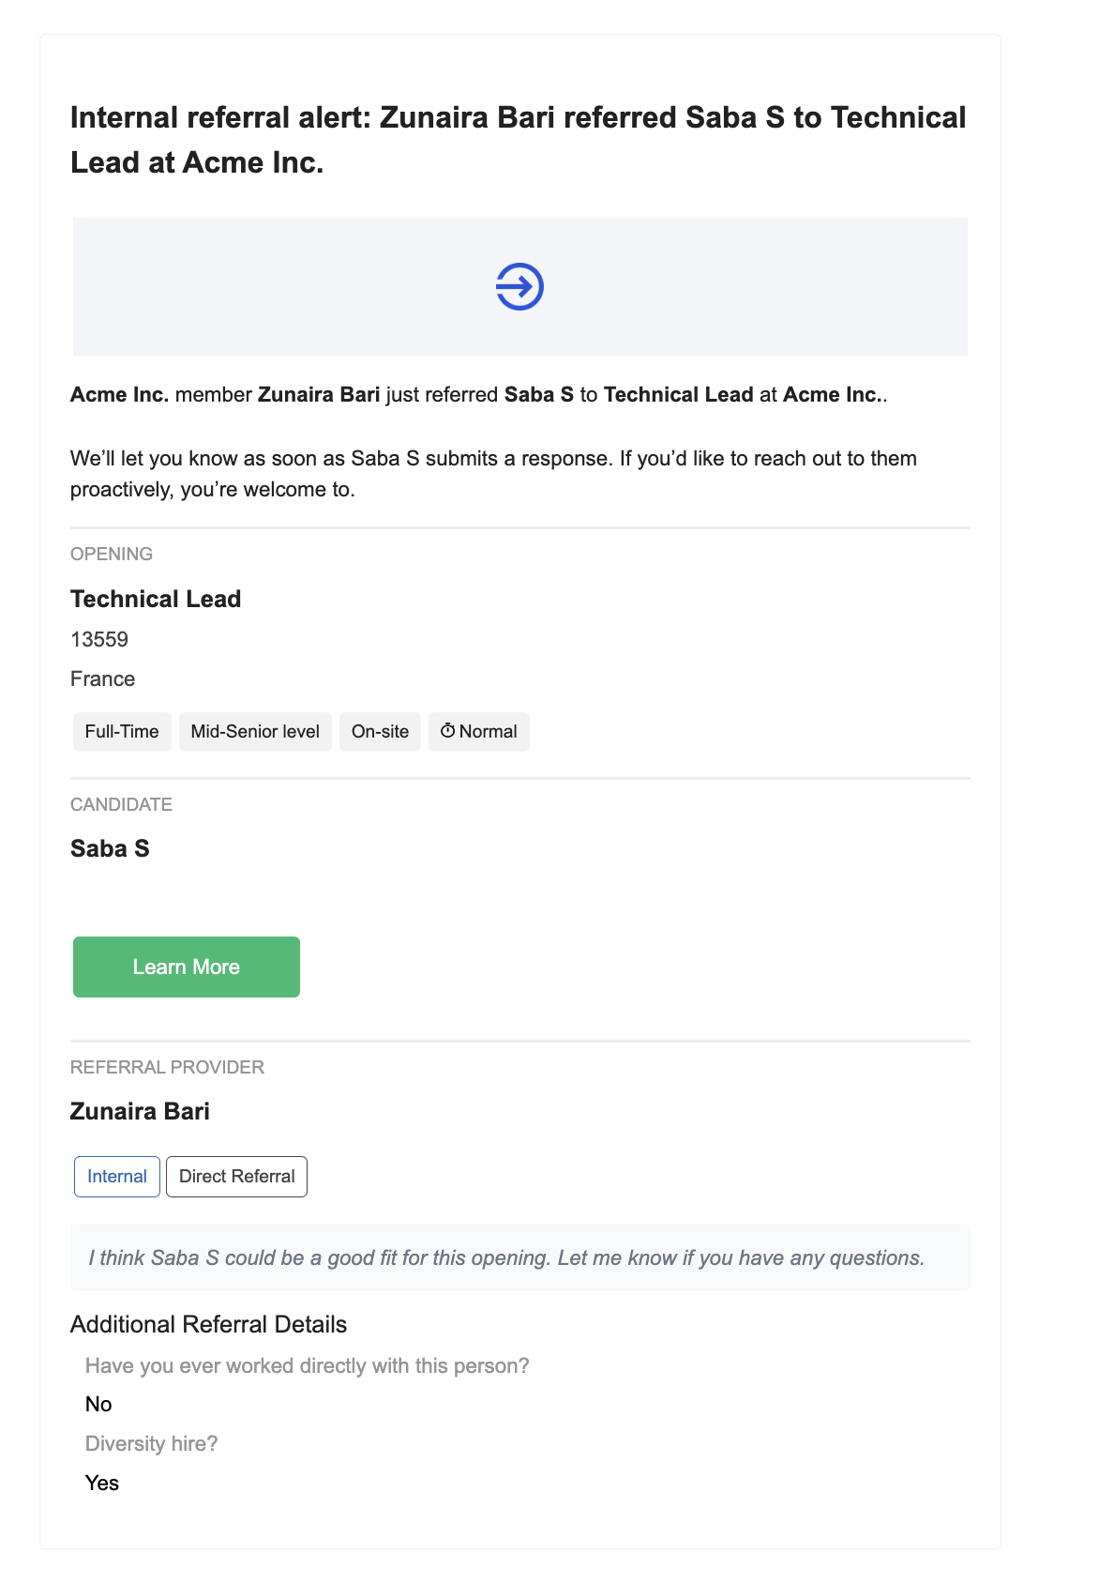This screenshot has height=1569, width=1099.
Task: Click the stopwatch icon in Normal tag
Action: coord(448,731)
